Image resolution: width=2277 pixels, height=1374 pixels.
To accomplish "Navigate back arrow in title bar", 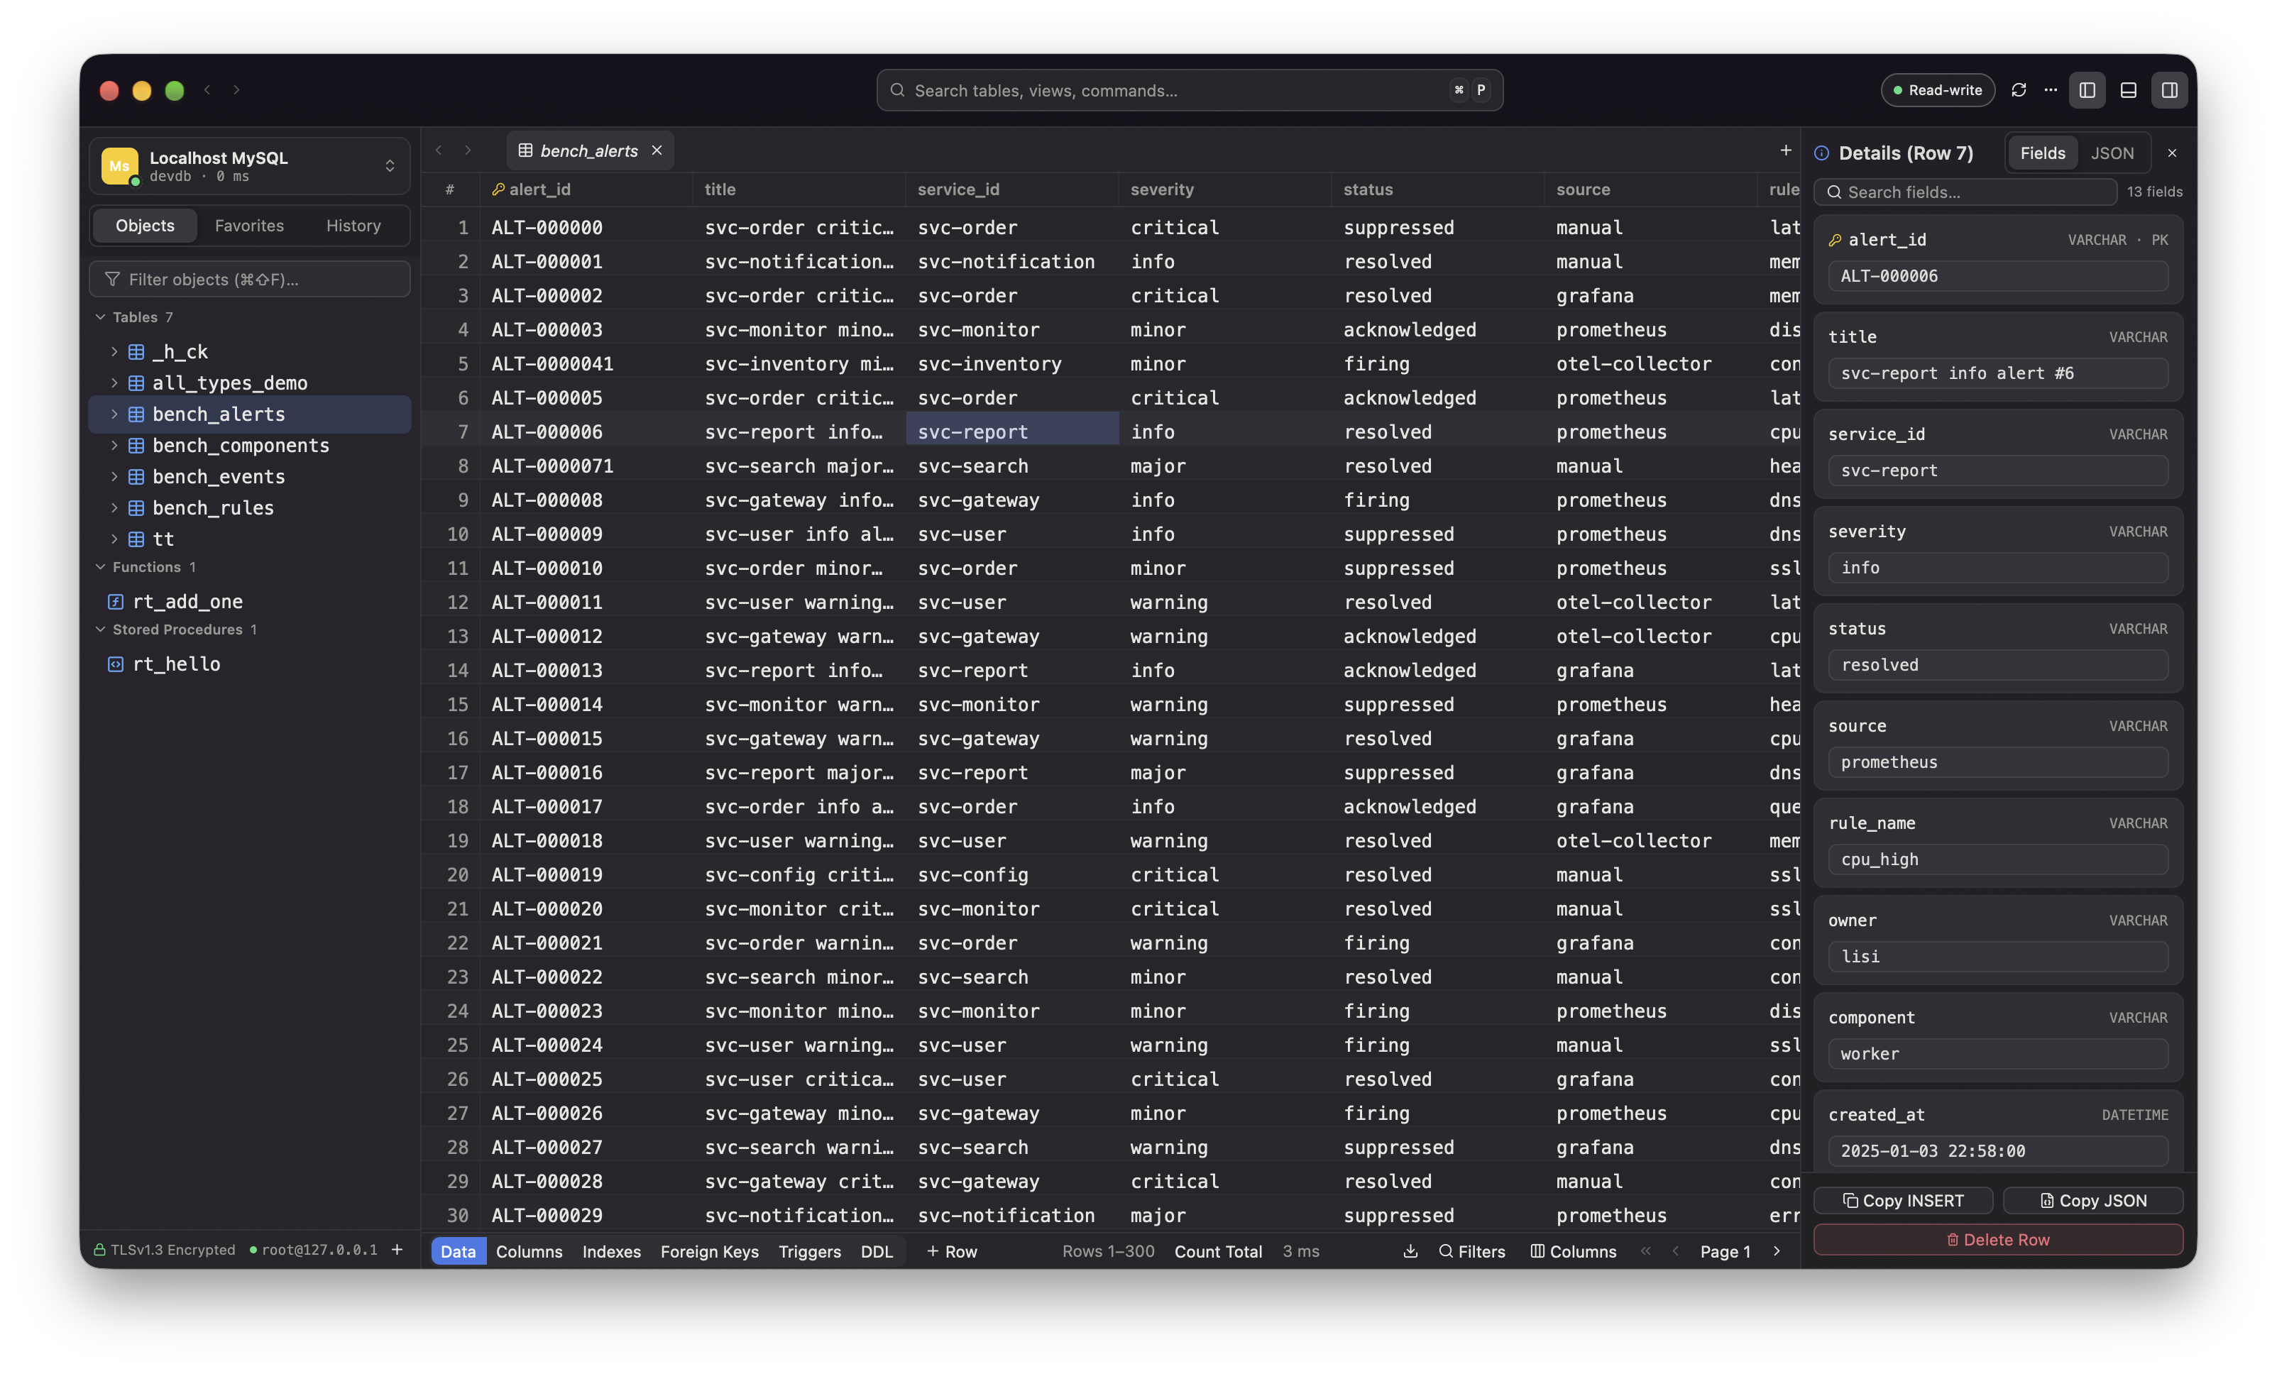I will click(208, 89).
